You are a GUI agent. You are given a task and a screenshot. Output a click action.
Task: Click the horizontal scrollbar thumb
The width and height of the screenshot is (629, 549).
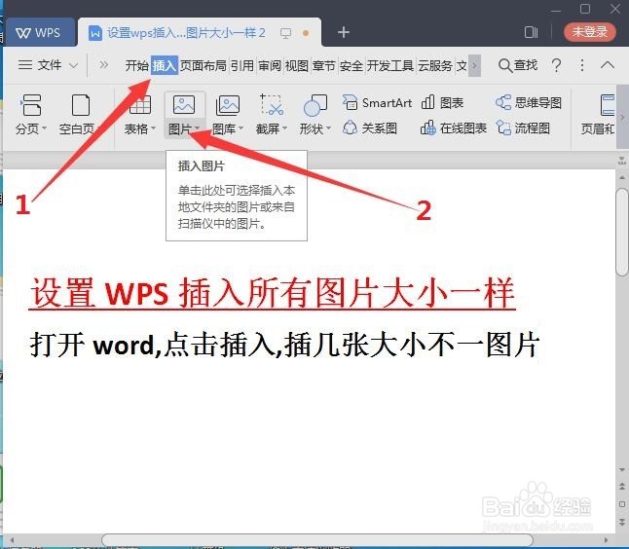[316, 540]
